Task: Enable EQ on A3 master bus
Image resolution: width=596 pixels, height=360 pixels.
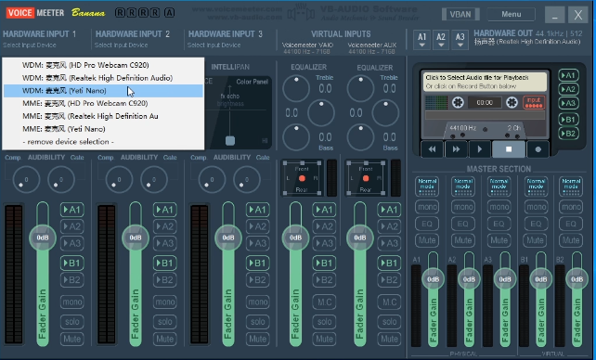Action: [499, 224]
